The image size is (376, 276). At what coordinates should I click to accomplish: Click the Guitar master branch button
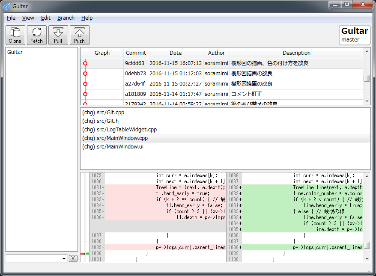355,35
